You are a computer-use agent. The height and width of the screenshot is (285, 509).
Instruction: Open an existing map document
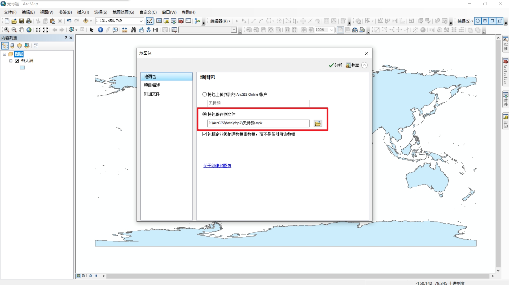point(14,21)
